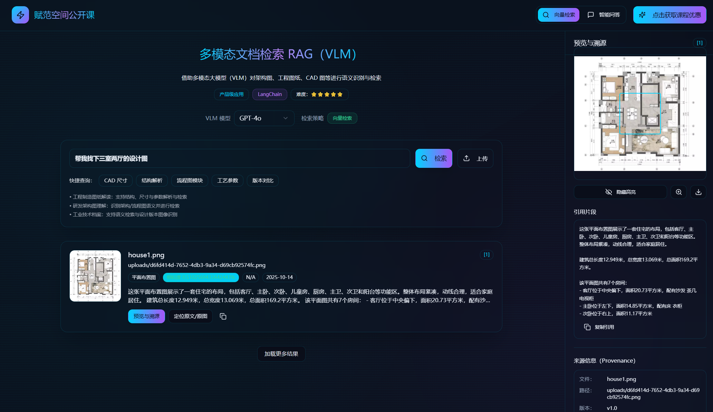
Task: Click the zoom-in magnifier icon under preview
Action: (x=678, y=192)
